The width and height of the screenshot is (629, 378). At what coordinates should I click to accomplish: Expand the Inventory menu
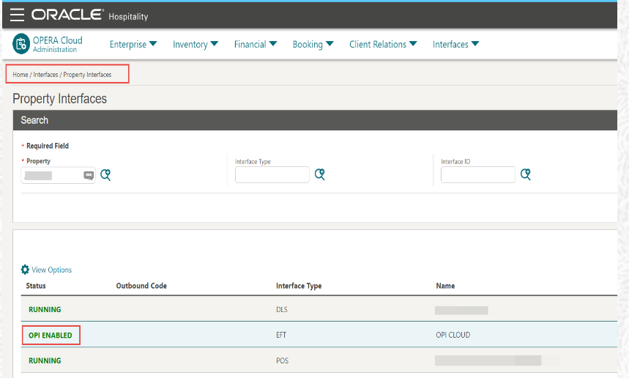point(196,44)
